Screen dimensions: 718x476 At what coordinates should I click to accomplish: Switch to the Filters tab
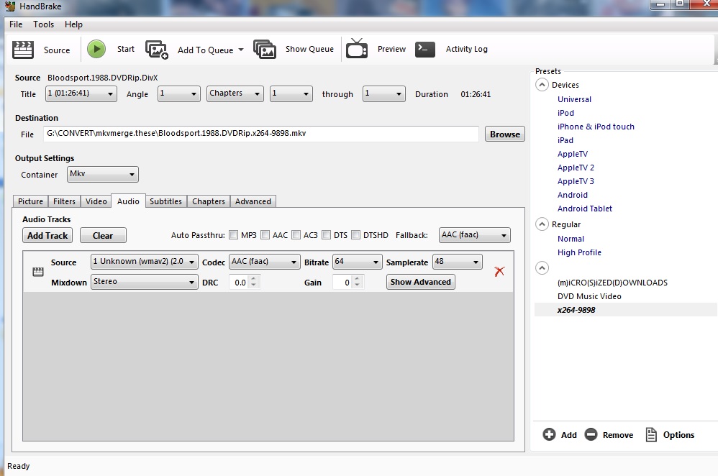[x=64, y=201]
